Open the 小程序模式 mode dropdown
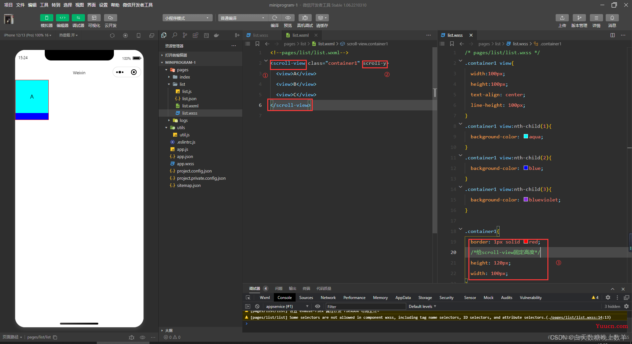The image size is (632, 344). 187,18
